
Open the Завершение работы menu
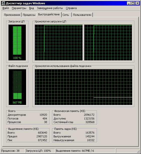pyautogui.click(x=50, y=8)
